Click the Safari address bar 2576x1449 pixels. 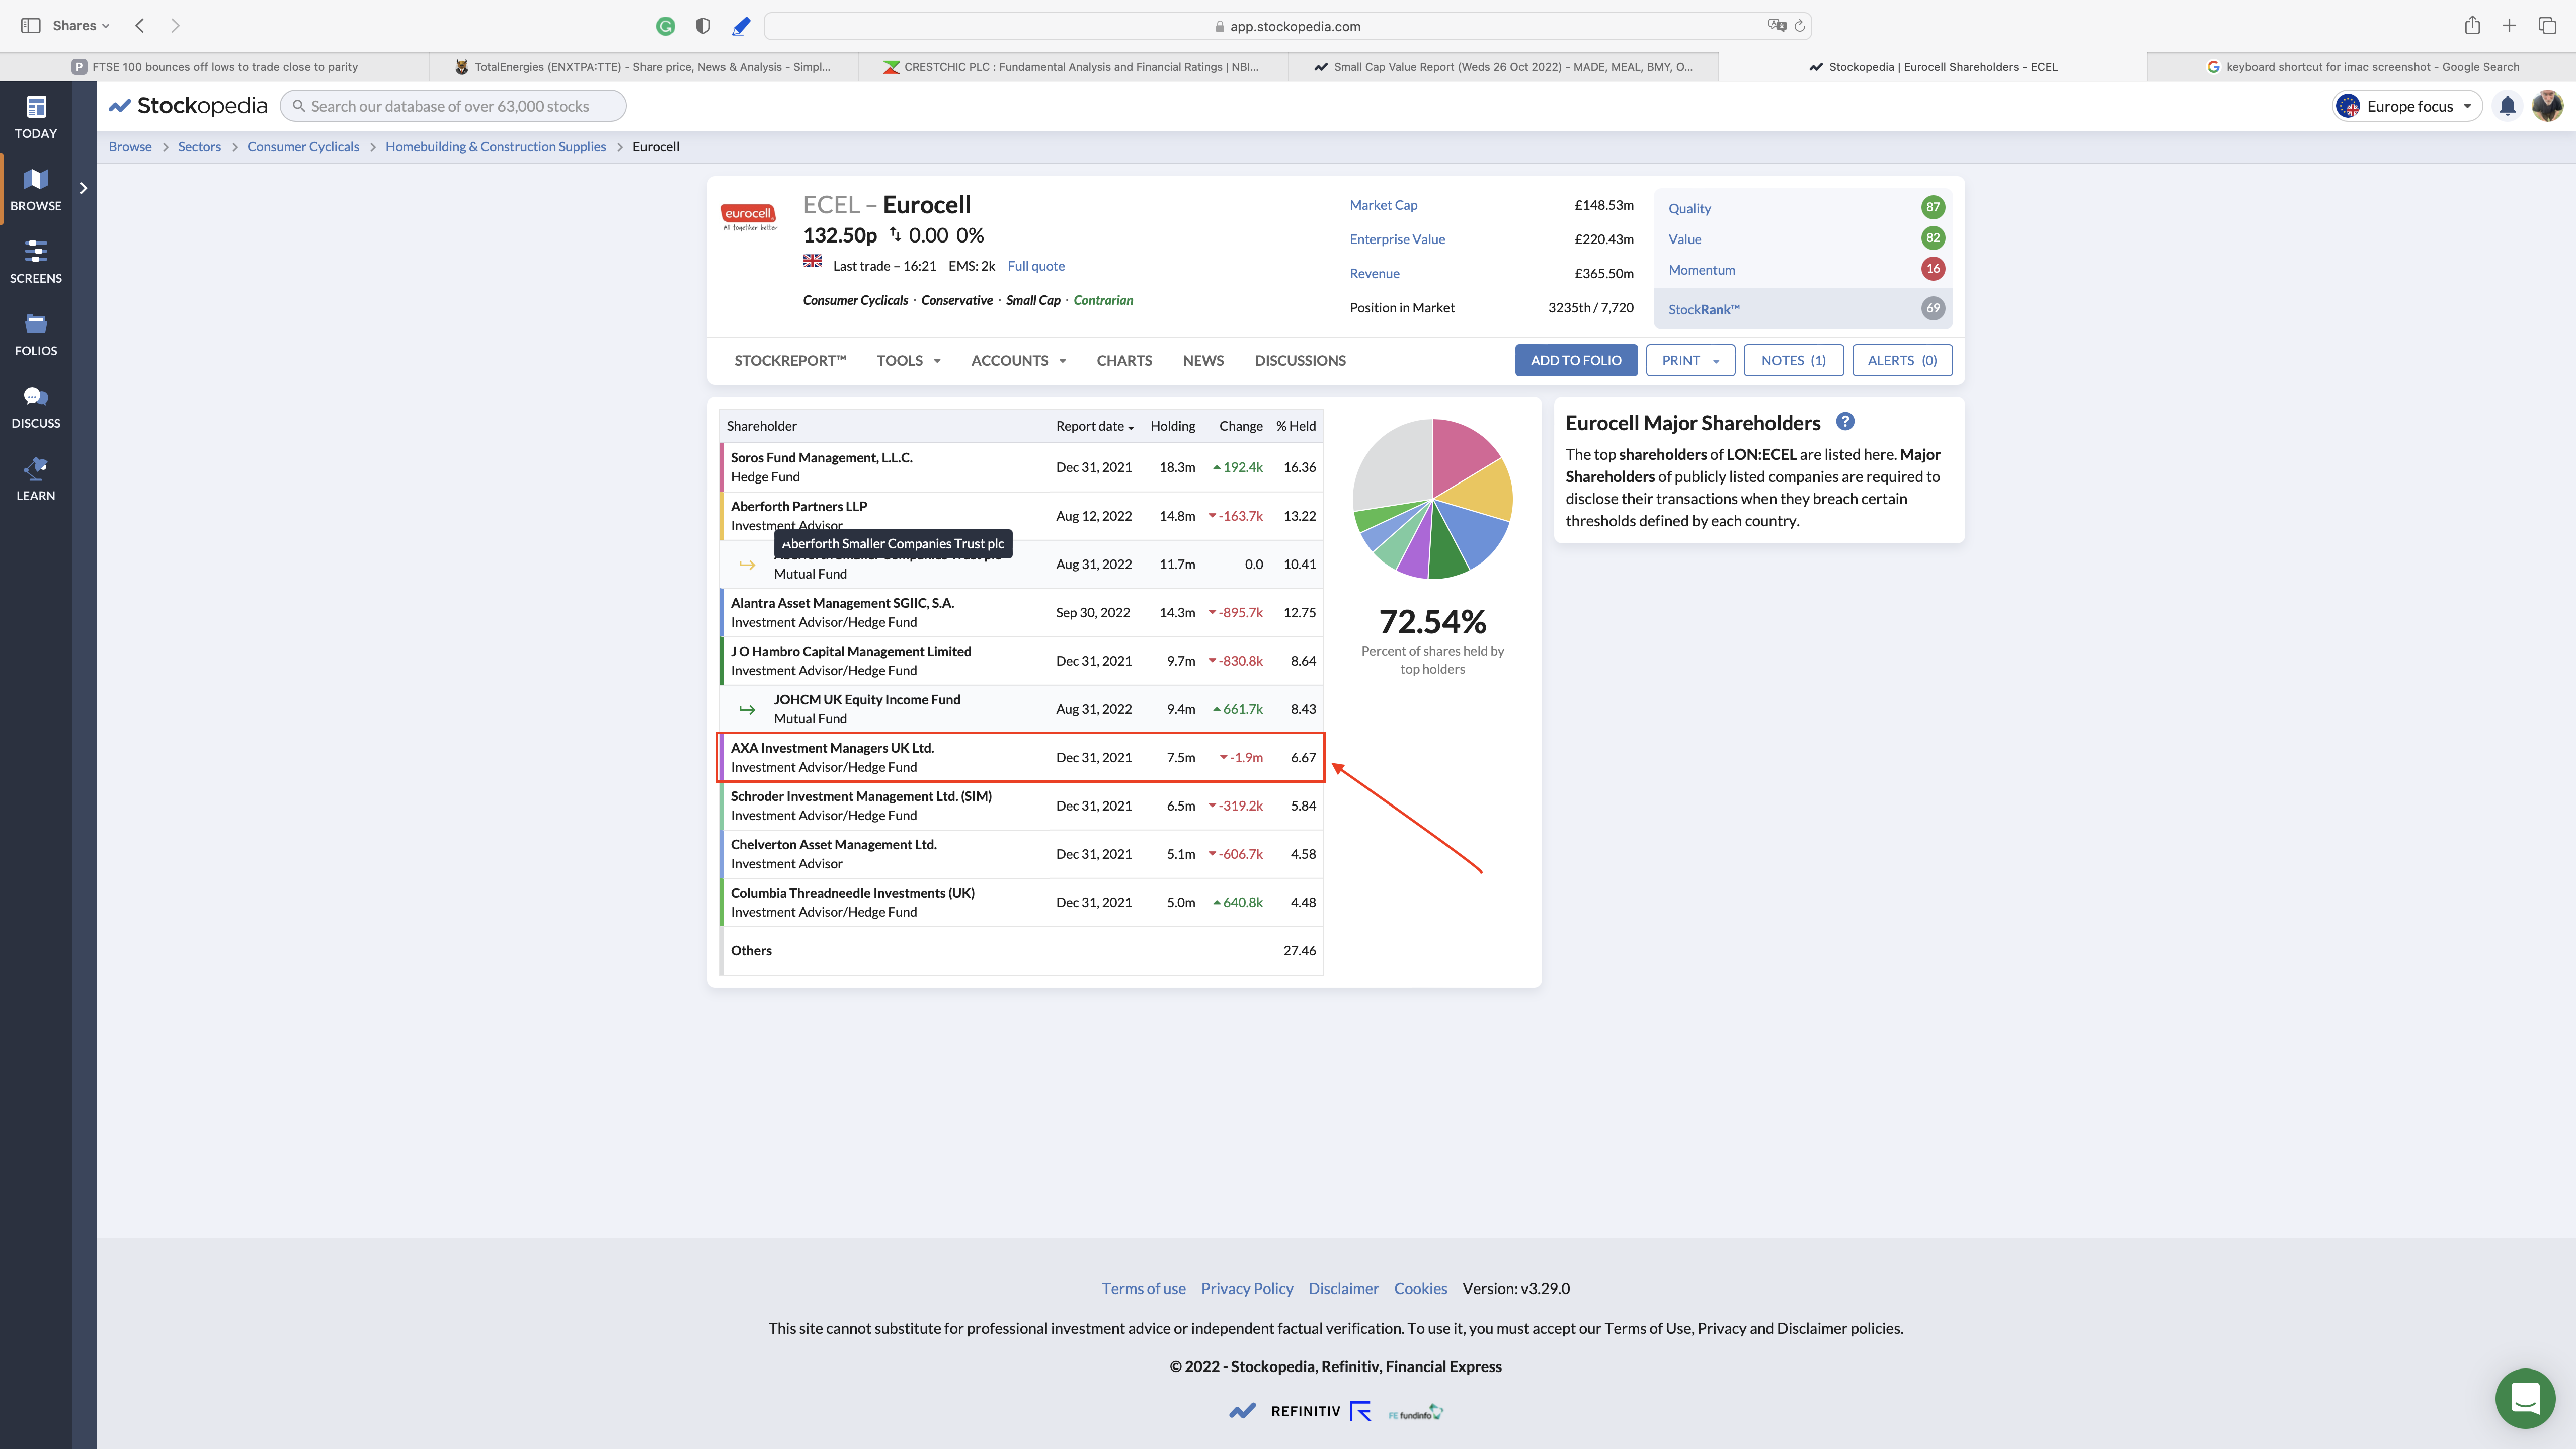point(1288,26)
